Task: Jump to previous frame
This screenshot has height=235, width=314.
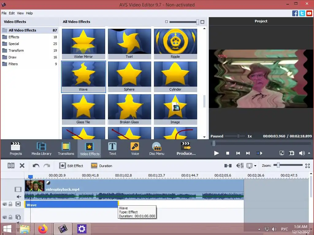Action: tap(238, 153)
